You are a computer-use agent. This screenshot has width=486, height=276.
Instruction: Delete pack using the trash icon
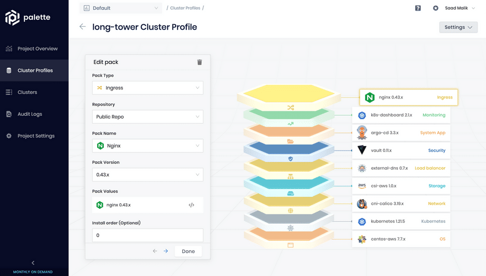199,62
